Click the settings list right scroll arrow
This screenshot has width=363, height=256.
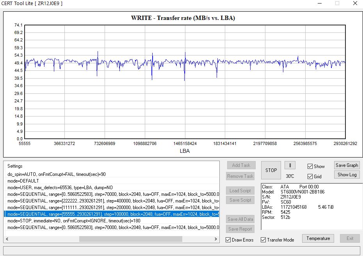coord(217,239)
